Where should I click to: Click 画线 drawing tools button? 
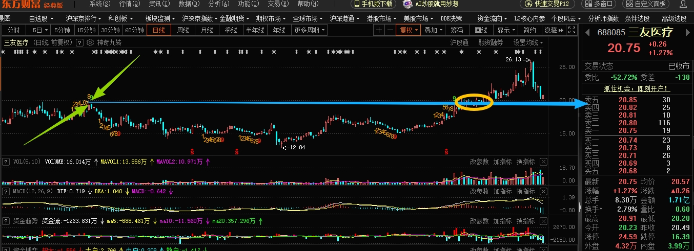[x=481, y=30]
